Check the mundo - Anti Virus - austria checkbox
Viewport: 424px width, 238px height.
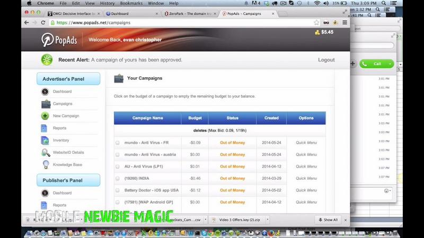(x=117, y=154)
